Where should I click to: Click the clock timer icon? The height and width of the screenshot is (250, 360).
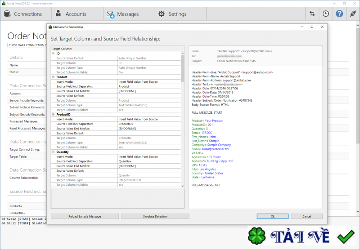[x=325, y=14]
